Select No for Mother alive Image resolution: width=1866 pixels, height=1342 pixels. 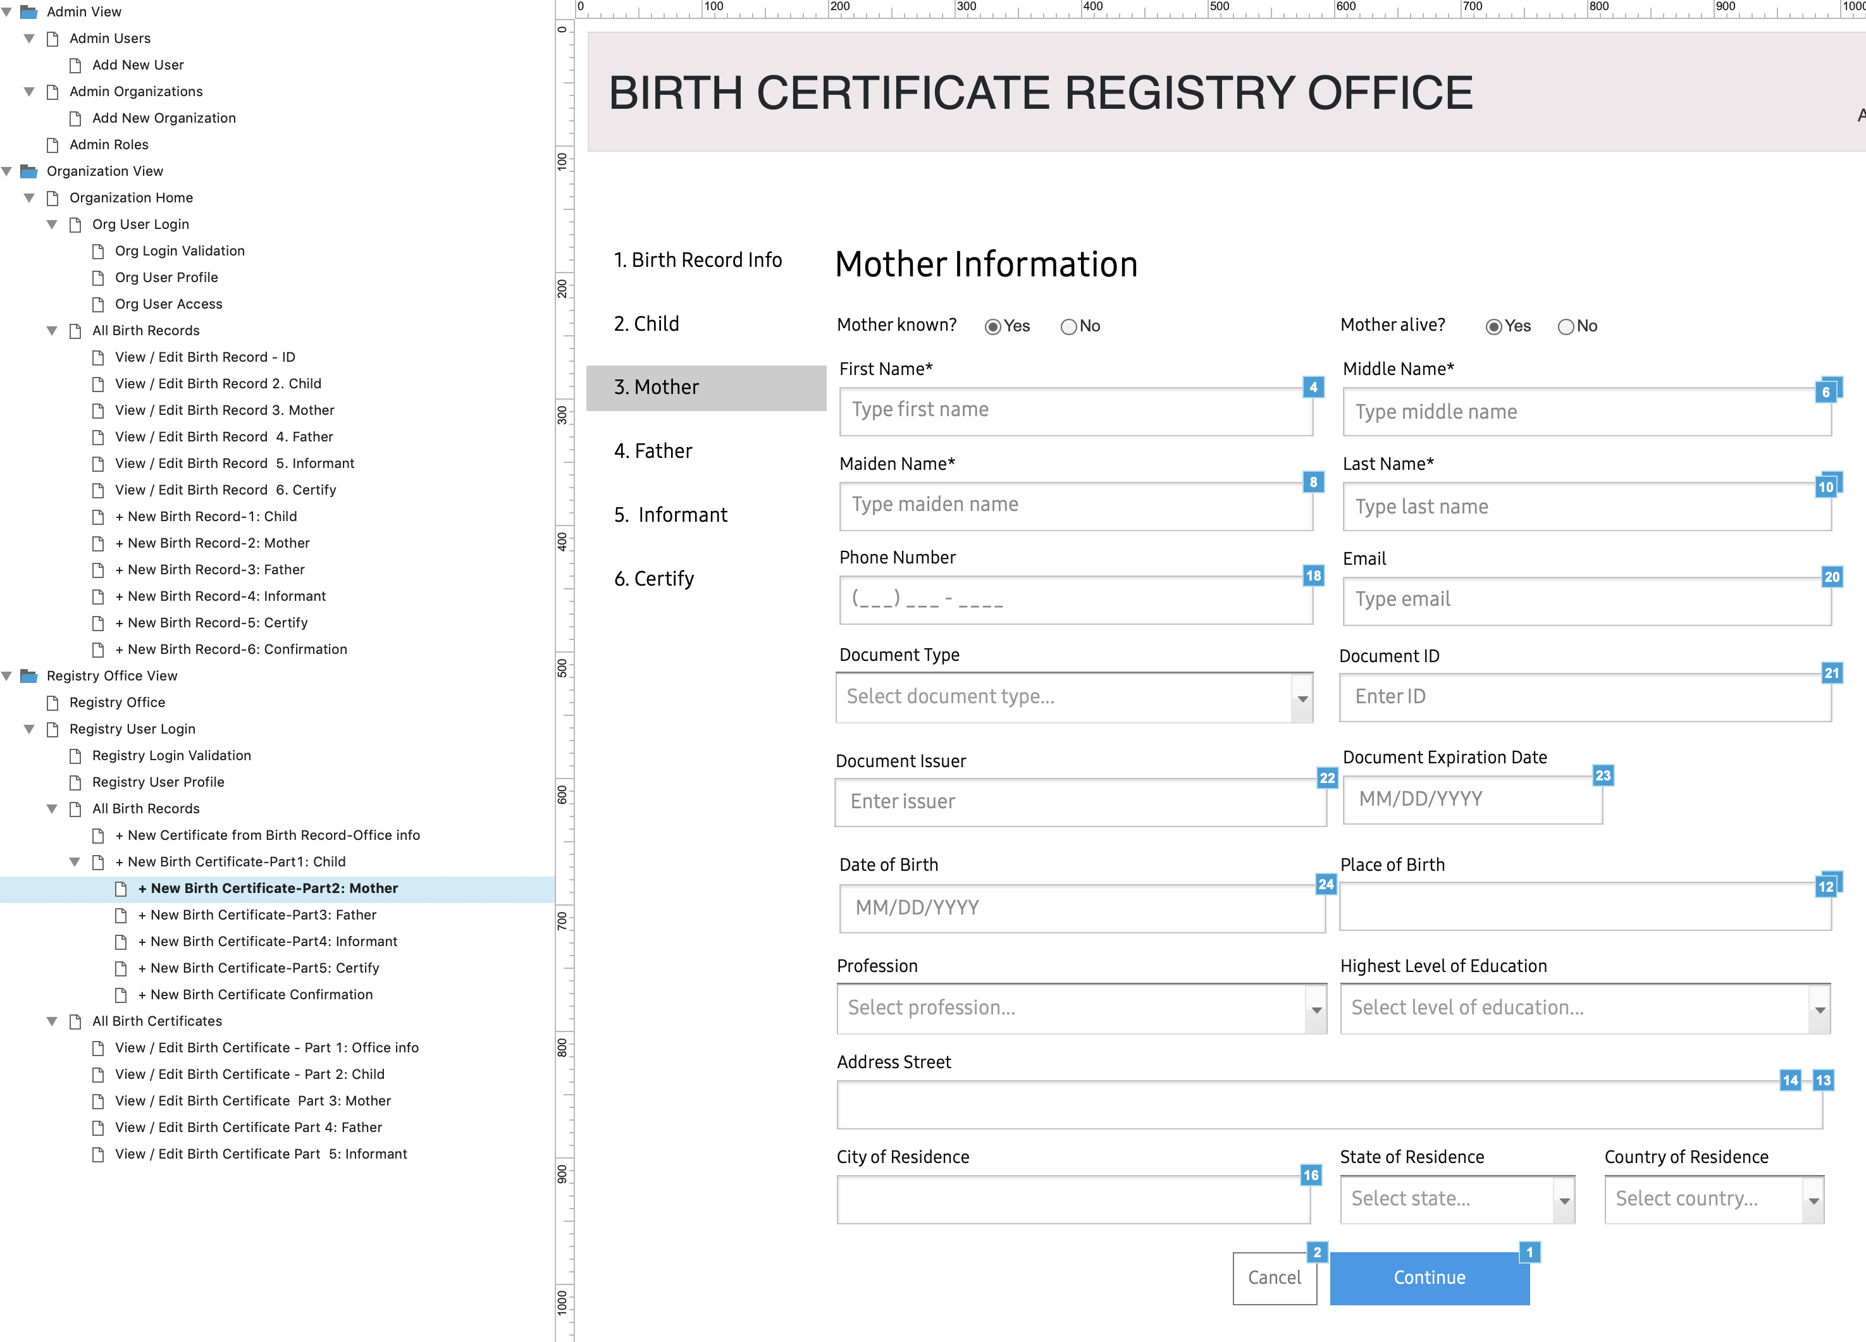coord(1566,327)
